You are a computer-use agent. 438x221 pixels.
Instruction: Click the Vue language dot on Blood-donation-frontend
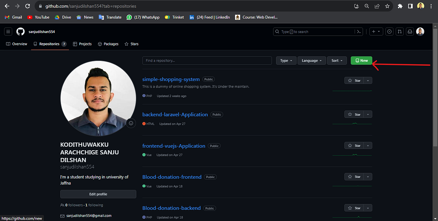pos(144,186)
